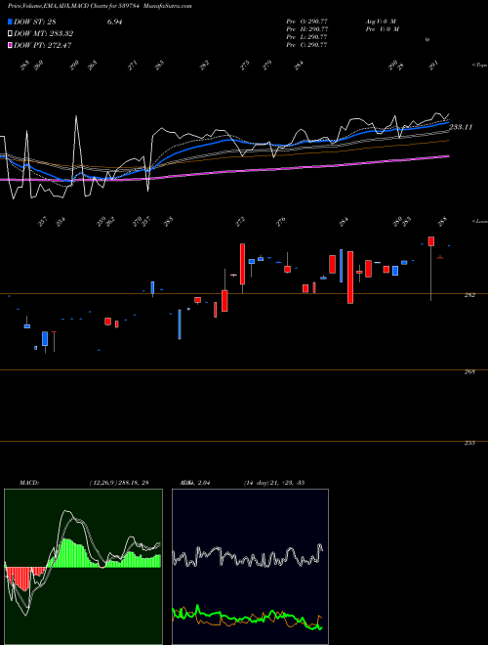488x645 pixels.
Task: Click the 'Pre O: 290.77' open value
Action: [306, 21]
